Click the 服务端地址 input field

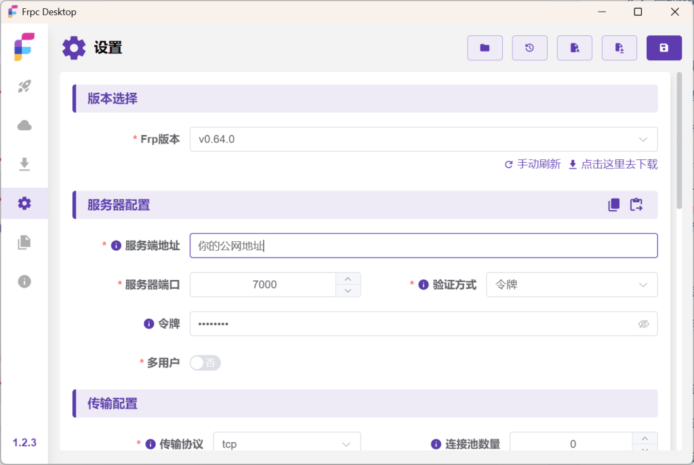pyautogui.click(x=423, y=245)
